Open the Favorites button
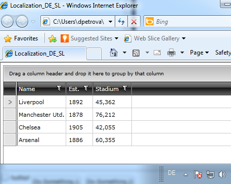Viewport: 231px width, 184px height. coord(21,38)
